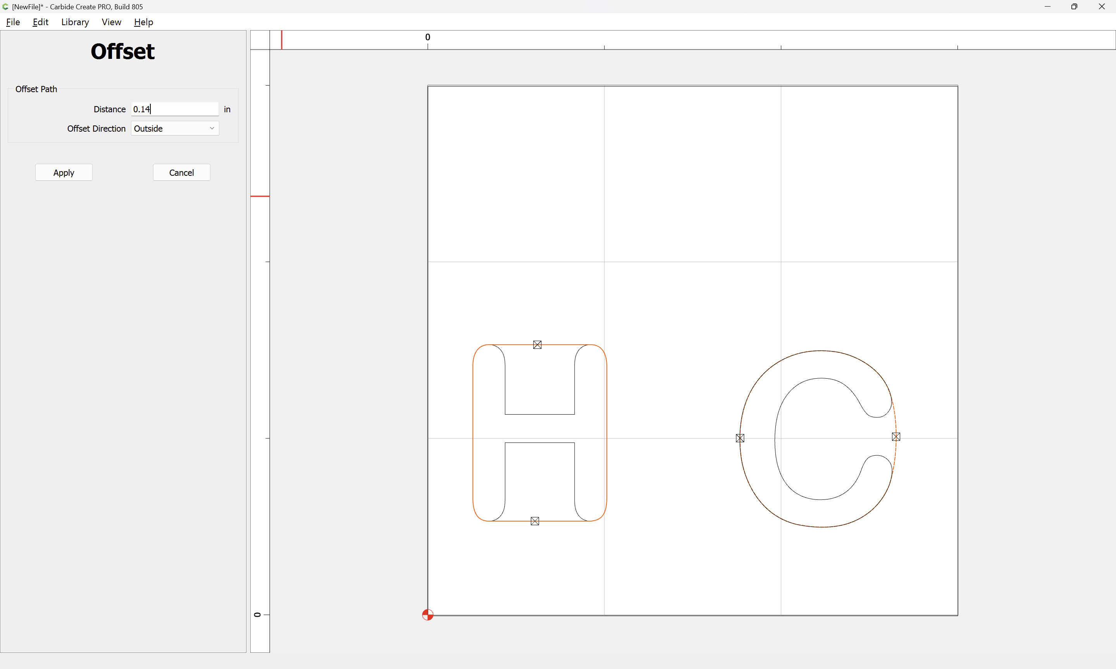Viewport: 1116px width, 669px height.
Task: Click the 'in' unit label beside Distance
Action: point(227,109)
